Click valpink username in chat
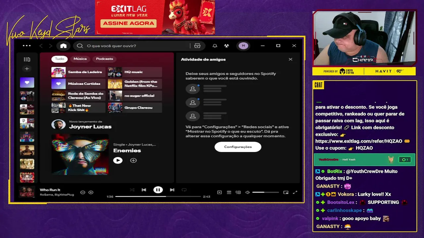The width and height of the screenshot is (424, 238). pyautogui.click(x=330, y=218)
